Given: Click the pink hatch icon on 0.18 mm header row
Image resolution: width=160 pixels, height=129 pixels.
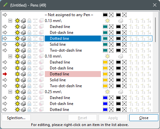Looking at the screenshot, I should (x=41, y=56).
